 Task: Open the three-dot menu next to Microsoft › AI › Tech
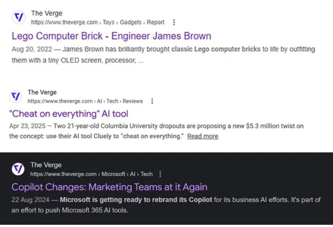[160, 174]
